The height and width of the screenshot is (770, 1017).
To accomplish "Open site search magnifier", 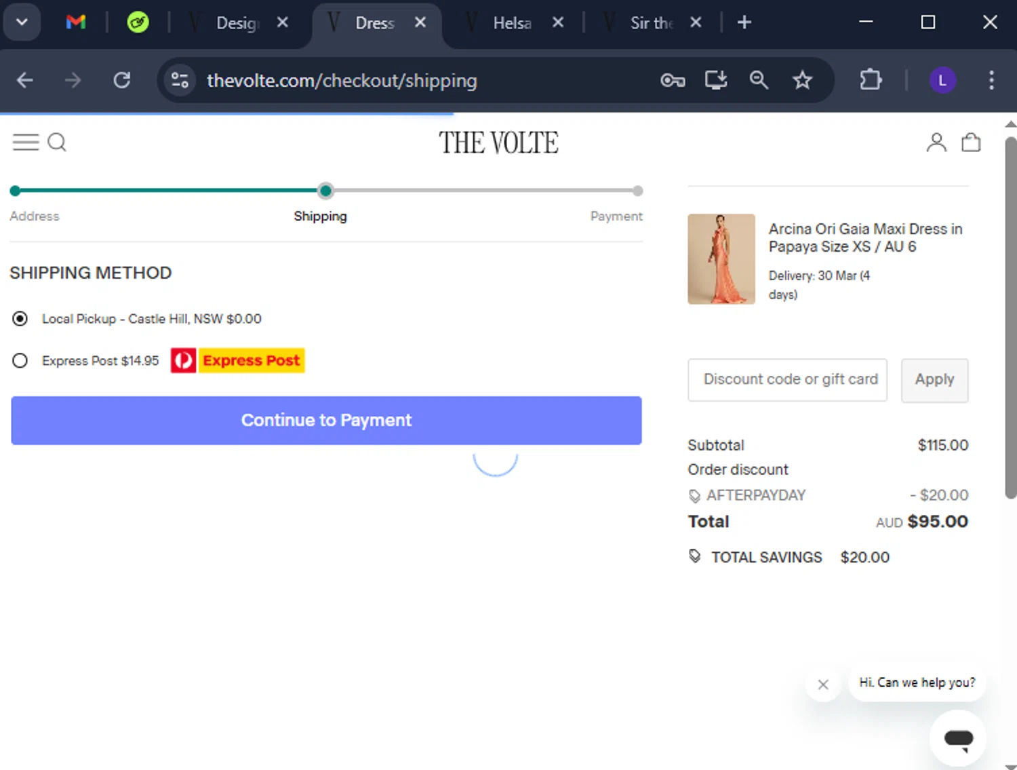I will coord(58,142).
